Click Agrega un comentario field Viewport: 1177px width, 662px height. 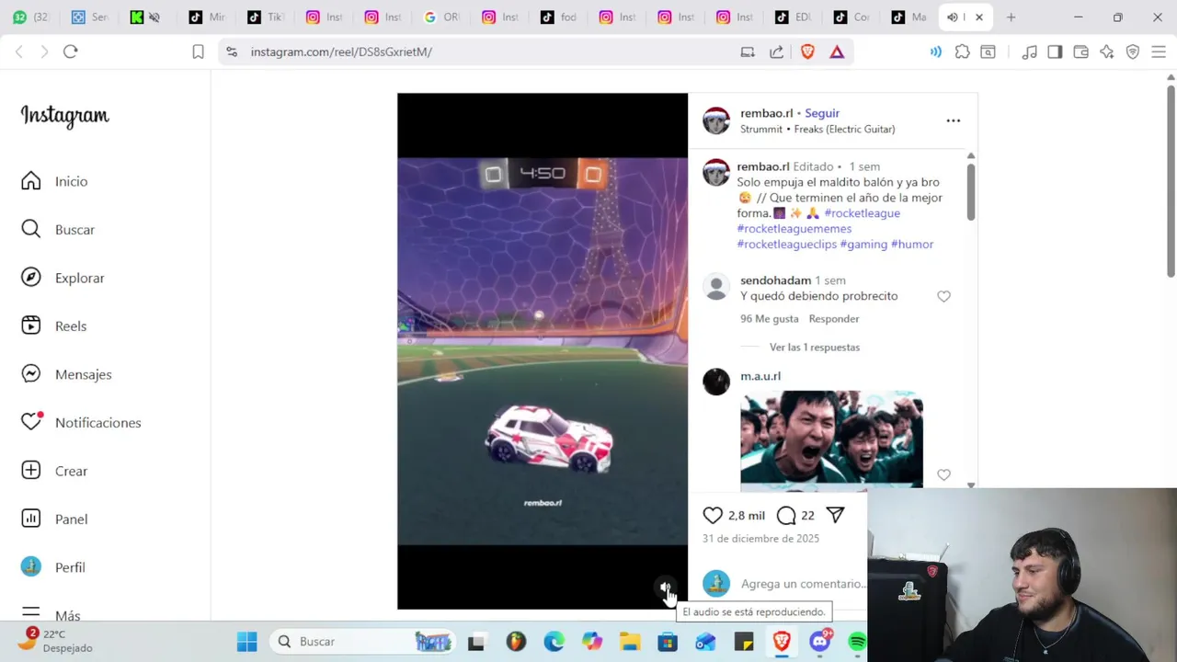pos(802,584)
